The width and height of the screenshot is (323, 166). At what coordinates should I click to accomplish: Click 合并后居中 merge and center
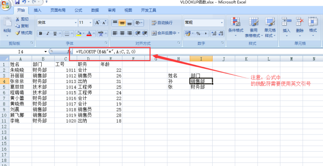click(164, 33)
